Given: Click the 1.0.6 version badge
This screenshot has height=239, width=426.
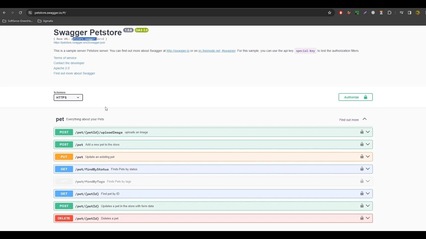Looking at the screenshot, I should point(128,30).
